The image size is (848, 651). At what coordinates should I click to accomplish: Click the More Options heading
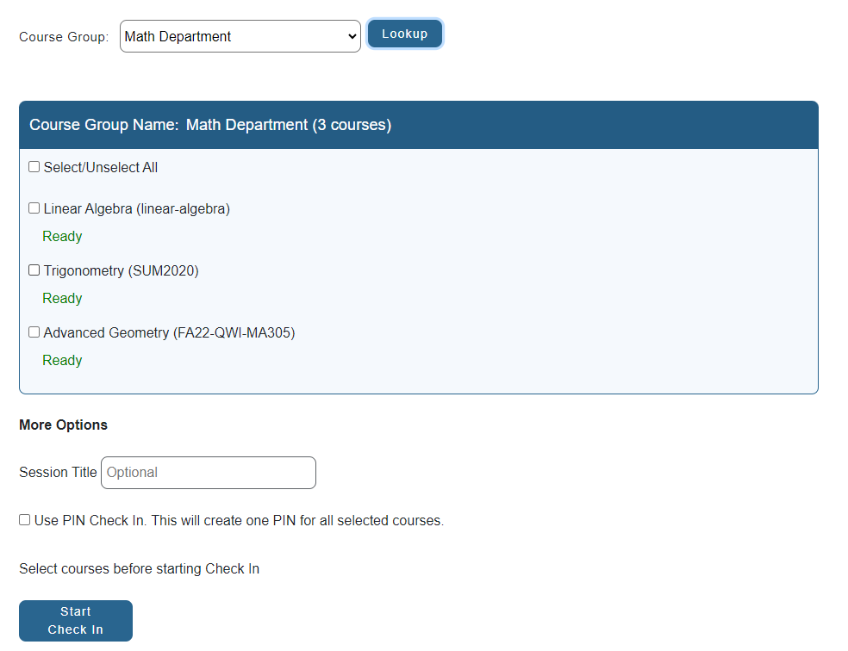[x=63, y=425]
